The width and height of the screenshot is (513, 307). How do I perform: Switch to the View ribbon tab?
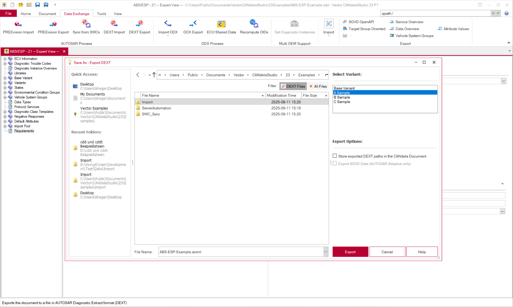coord(118,14)
